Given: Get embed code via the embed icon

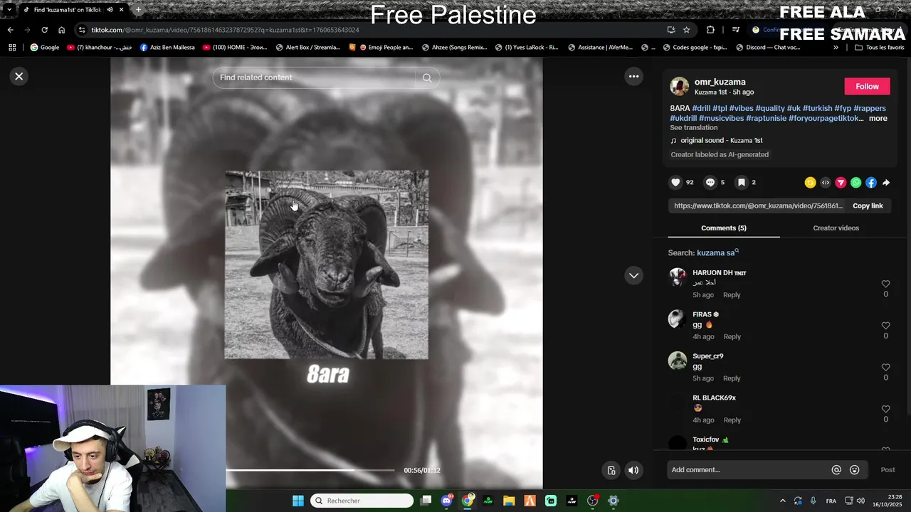Looking at the screenshot, I should (826, 183).
